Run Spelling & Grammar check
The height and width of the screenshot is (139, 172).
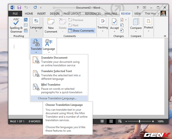click(x=16, y=25)
